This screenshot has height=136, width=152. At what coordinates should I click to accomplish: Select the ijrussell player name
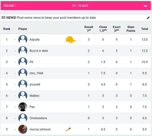[35, 84]
